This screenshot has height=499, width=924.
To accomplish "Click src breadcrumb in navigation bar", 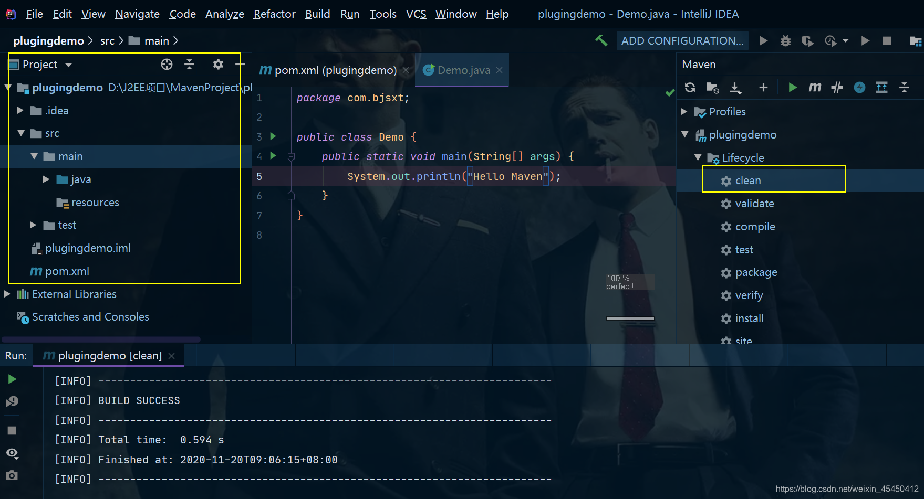I will pyautogui.click(x=107, y=41).
